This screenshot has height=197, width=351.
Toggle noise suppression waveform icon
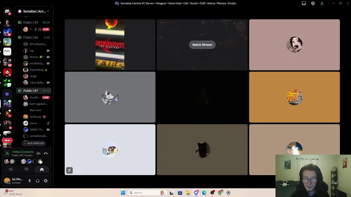click(x=38, y=153)
